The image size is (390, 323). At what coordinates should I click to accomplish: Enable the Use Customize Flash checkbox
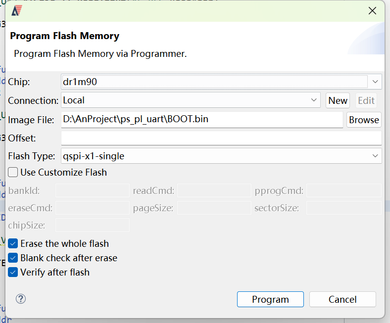coord(13,172)
